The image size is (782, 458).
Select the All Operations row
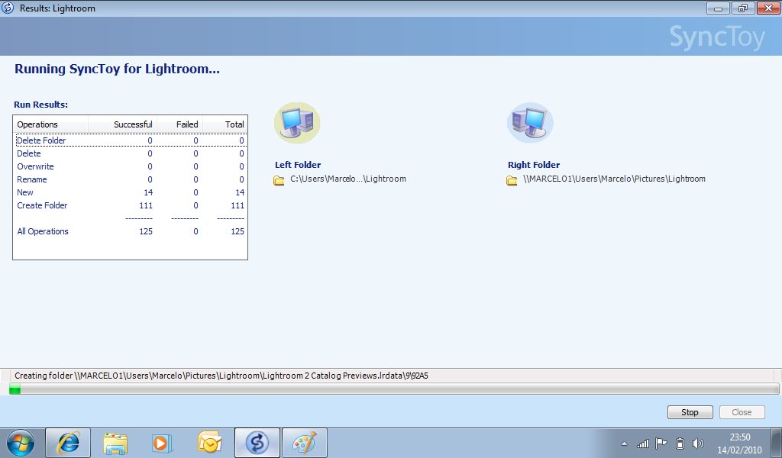click(x=131, y=231)
